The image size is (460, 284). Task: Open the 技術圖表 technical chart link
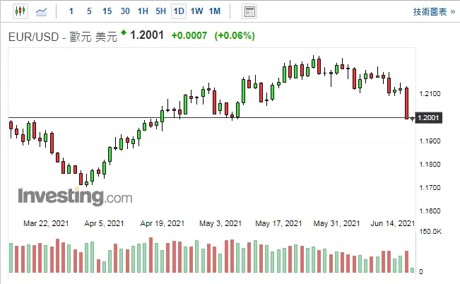tap(434, 12)
